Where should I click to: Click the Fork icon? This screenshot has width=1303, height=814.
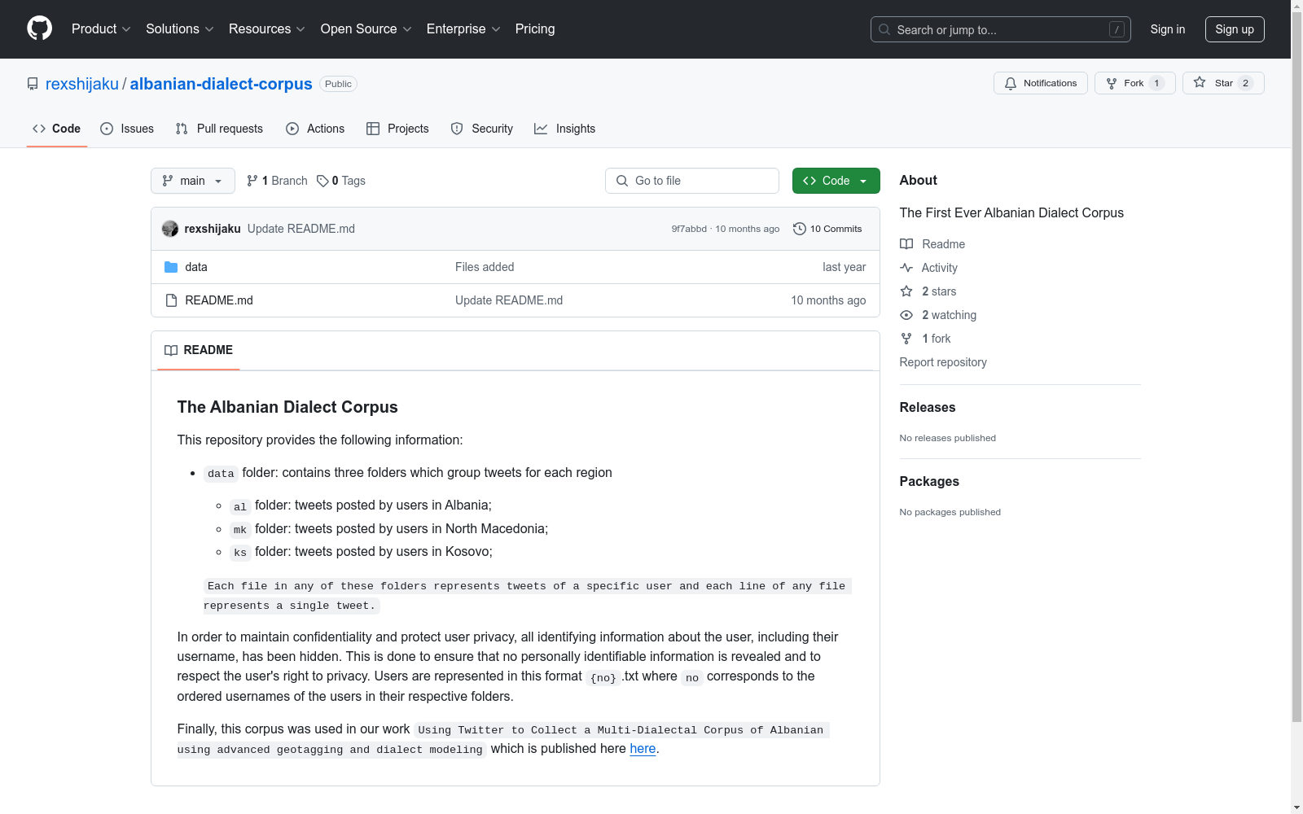tap(1112, 83)
